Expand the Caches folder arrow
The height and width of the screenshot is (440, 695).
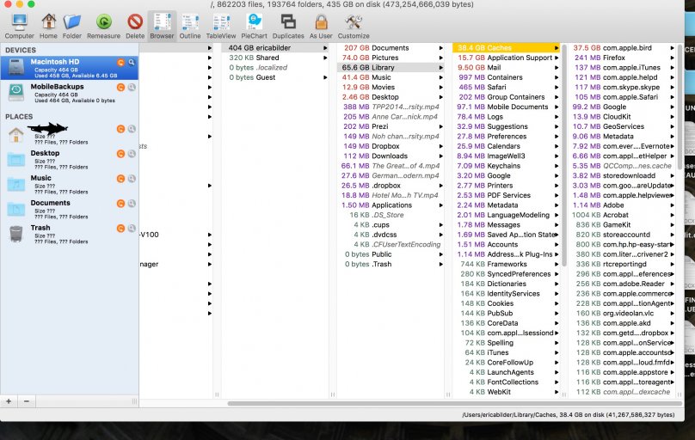(558, 48)
